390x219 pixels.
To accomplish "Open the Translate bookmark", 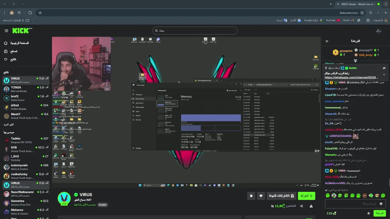I will (282, 20).
